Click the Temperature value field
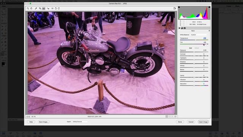The width and height of the screenshot is (243, 137). tap(205, 38)
